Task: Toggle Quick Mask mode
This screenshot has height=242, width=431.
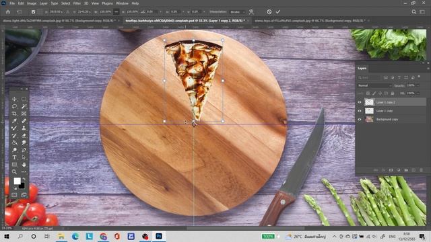Action: click(x=14, y=195)
